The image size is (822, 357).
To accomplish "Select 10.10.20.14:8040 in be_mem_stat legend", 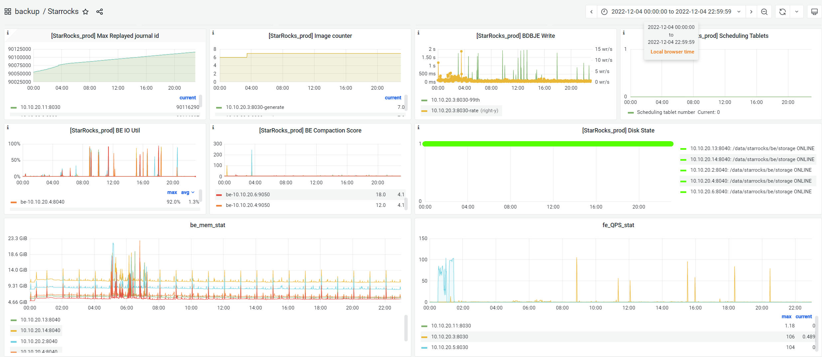I will pos(40,330).
